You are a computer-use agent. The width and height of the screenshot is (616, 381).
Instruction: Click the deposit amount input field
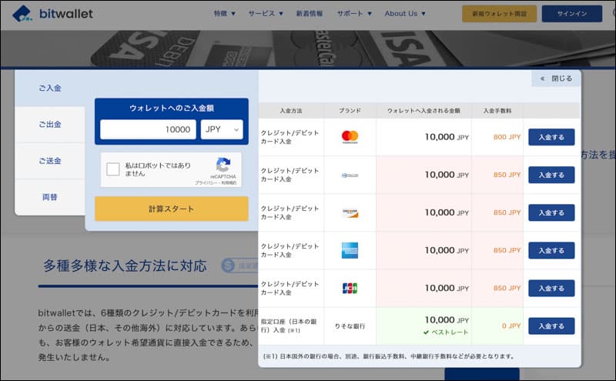point(148,129)
